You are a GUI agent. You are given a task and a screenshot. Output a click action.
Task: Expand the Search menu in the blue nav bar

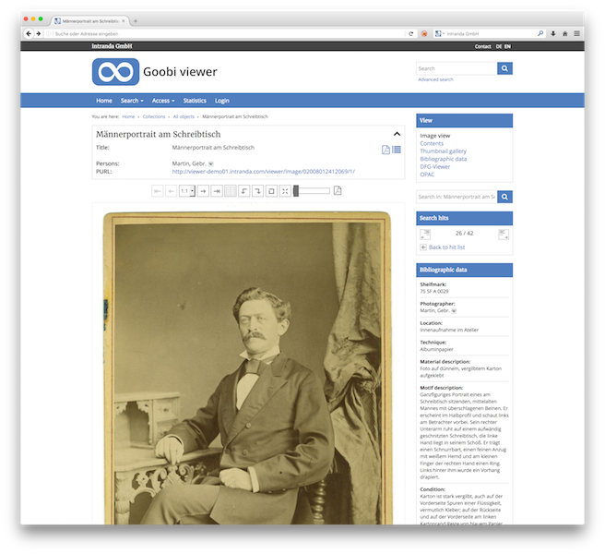132,101
